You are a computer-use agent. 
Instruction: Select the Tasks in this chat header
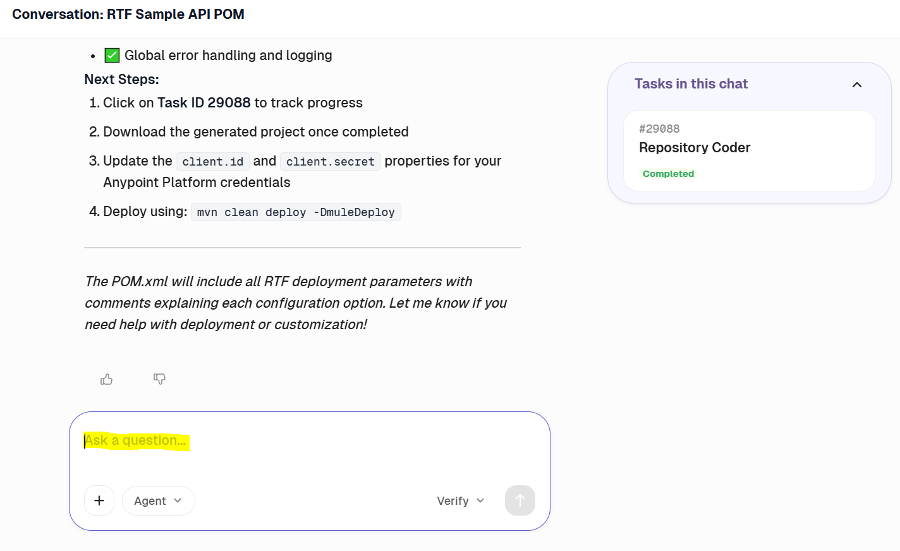click(691, 83)
